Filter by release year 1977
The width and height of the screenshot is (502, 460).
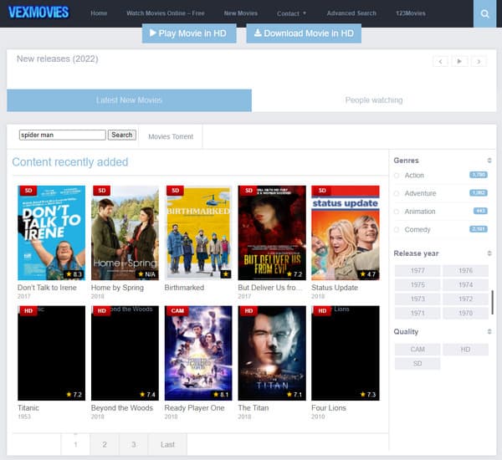coord(417,271)
